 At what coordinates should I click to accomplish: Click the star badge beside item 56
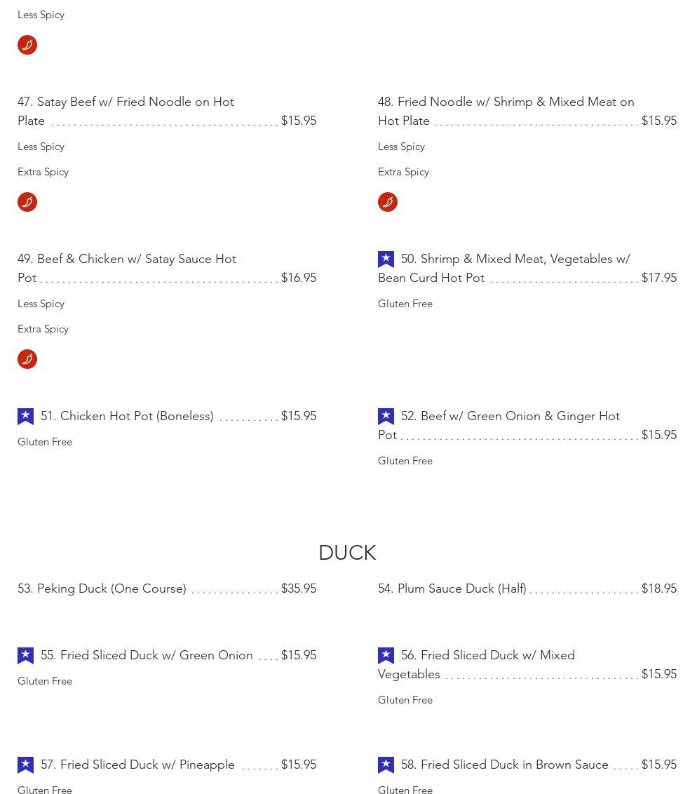[x=386, y=656]
